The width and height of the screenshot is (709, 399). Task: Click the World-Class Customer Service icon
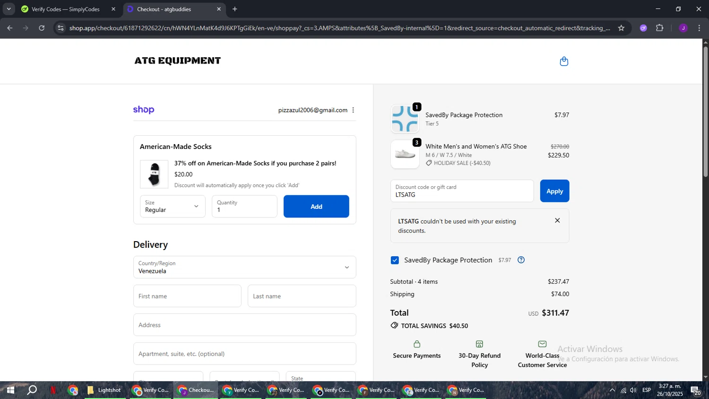click(x=542, y=344)
